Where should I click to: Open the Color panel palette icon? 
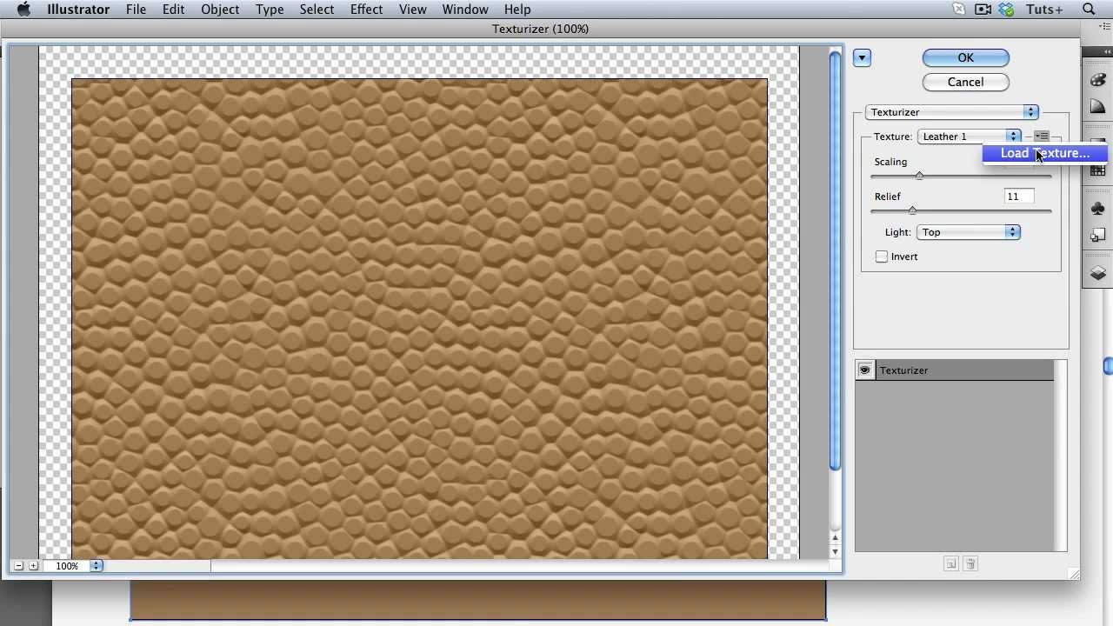pos(1098,80)
